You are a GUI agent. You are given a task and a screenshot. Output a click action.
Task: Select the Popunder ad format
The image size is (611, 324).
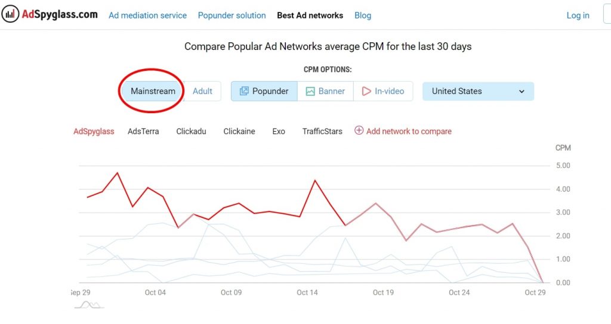(264, 91)
